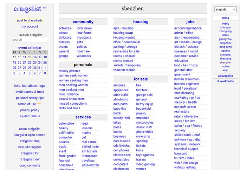Choose shanghai from city list
This screenshot has height=170, width=246.
tap(226, 55)
